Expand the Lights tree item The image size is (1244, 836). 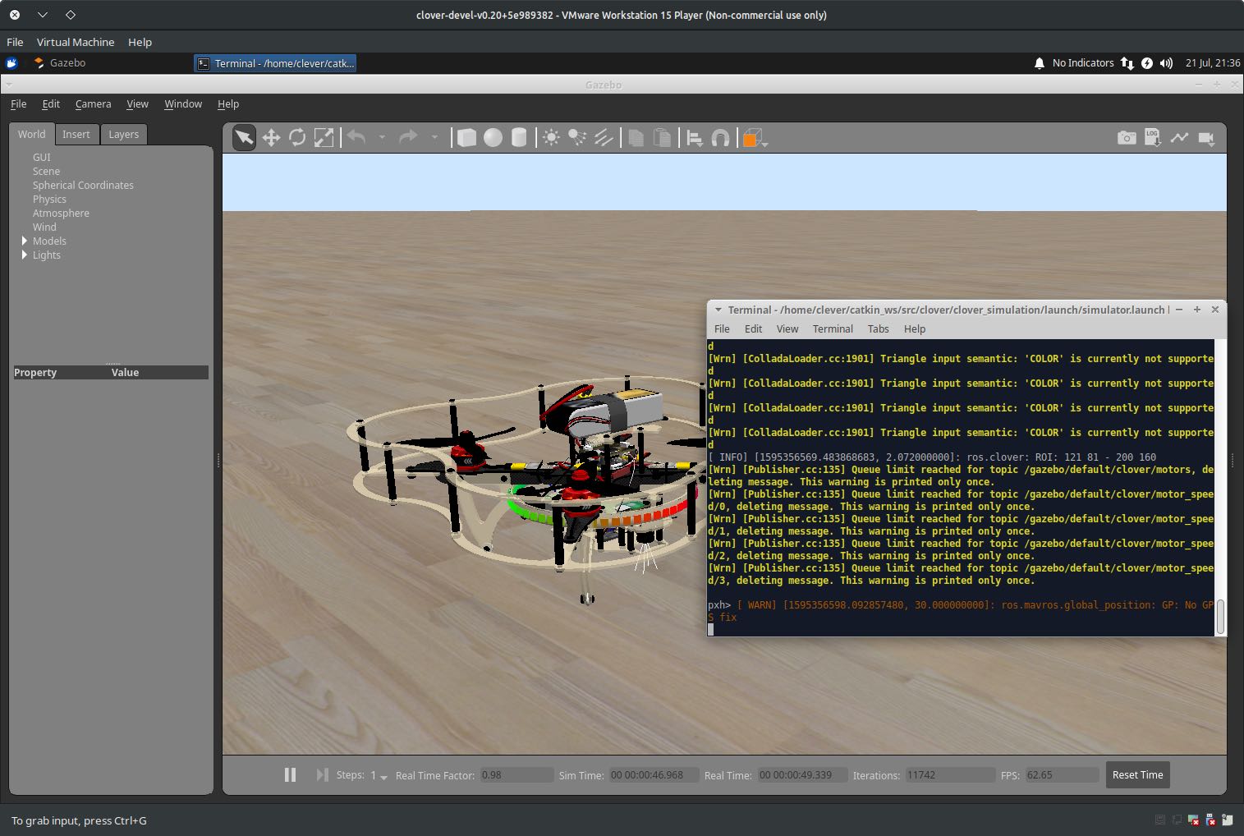click(x=24, y=255)
